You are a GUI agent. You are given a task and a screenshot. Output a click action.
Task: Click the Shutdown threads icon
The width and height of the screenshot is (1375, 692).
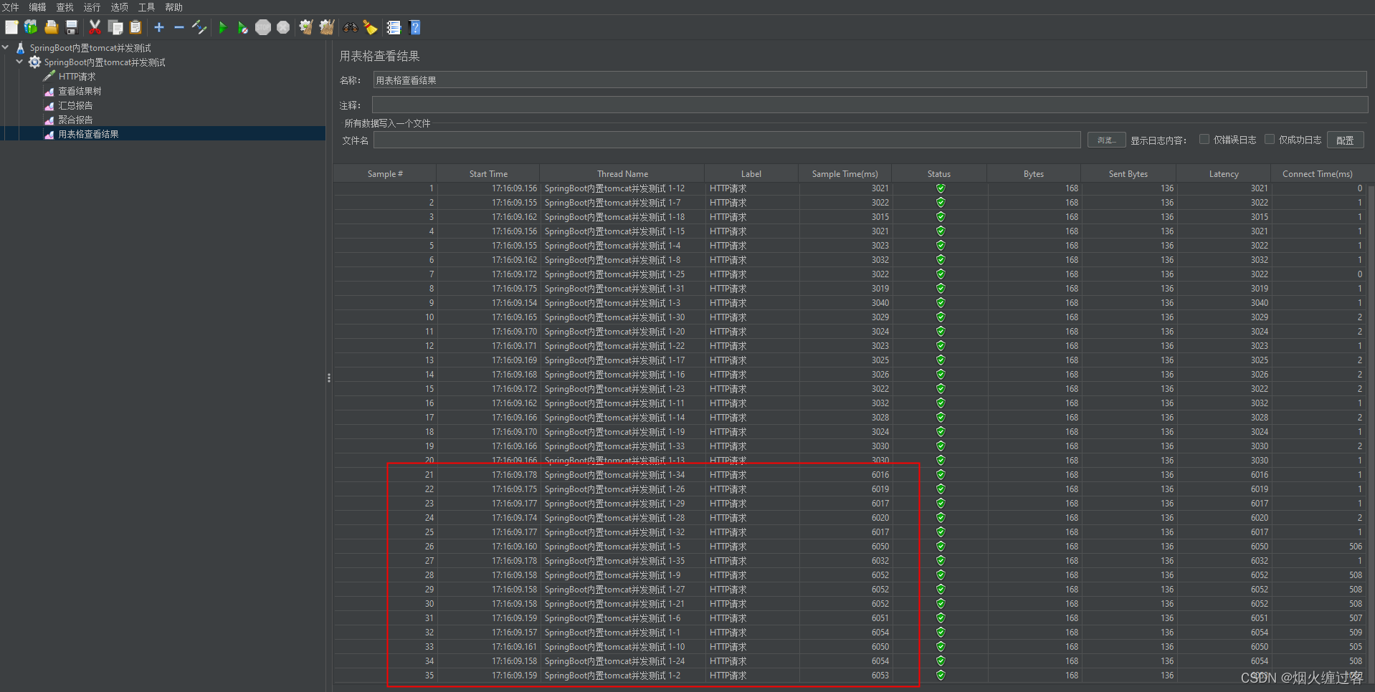pyautogui.click(x=283, y=27)
